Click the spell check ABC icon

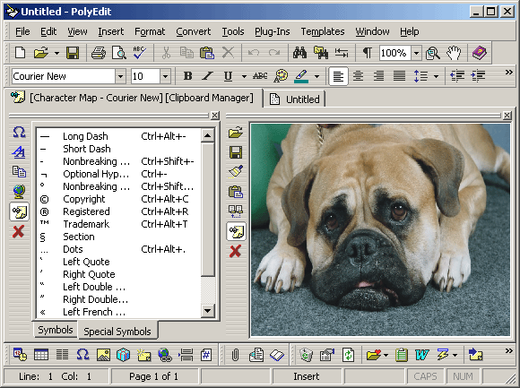[139, 53]
